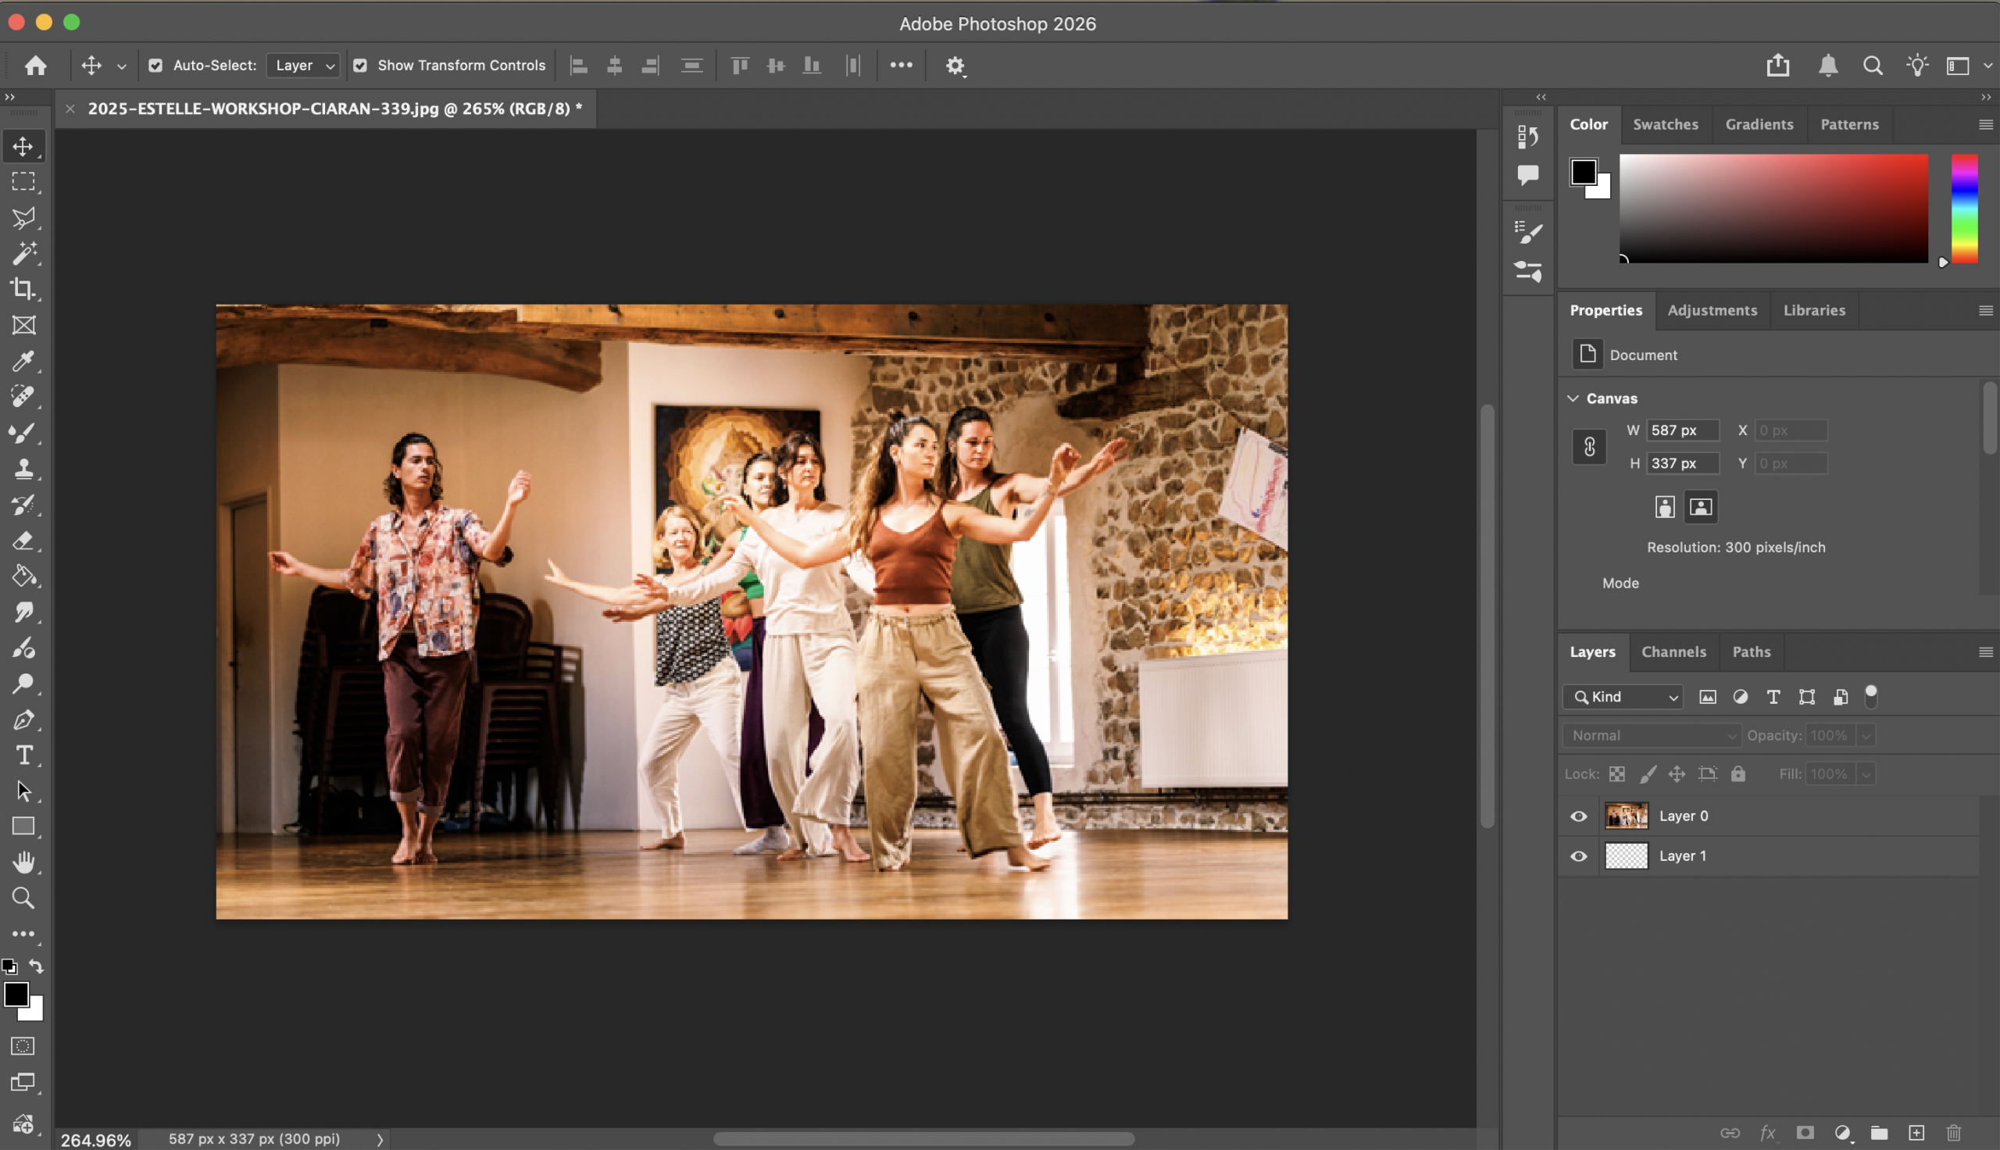Select the Hand tool
The width and height of the screenshot is (2000, 1150).
point(23,862)
